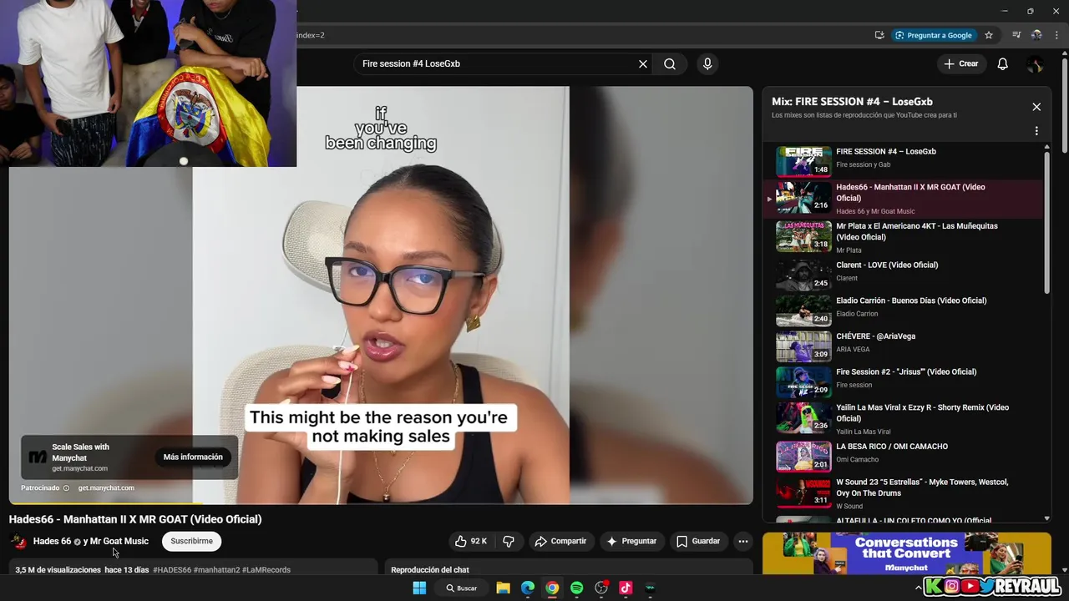This screenshot has width=1069, height=601.
Task: Click the Crear button
Action: pos(960,63)
